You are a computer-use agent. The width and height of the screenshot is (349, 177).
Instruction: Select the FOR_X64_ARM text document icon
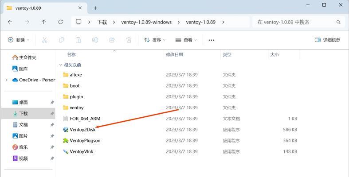[x=66, y=119]
